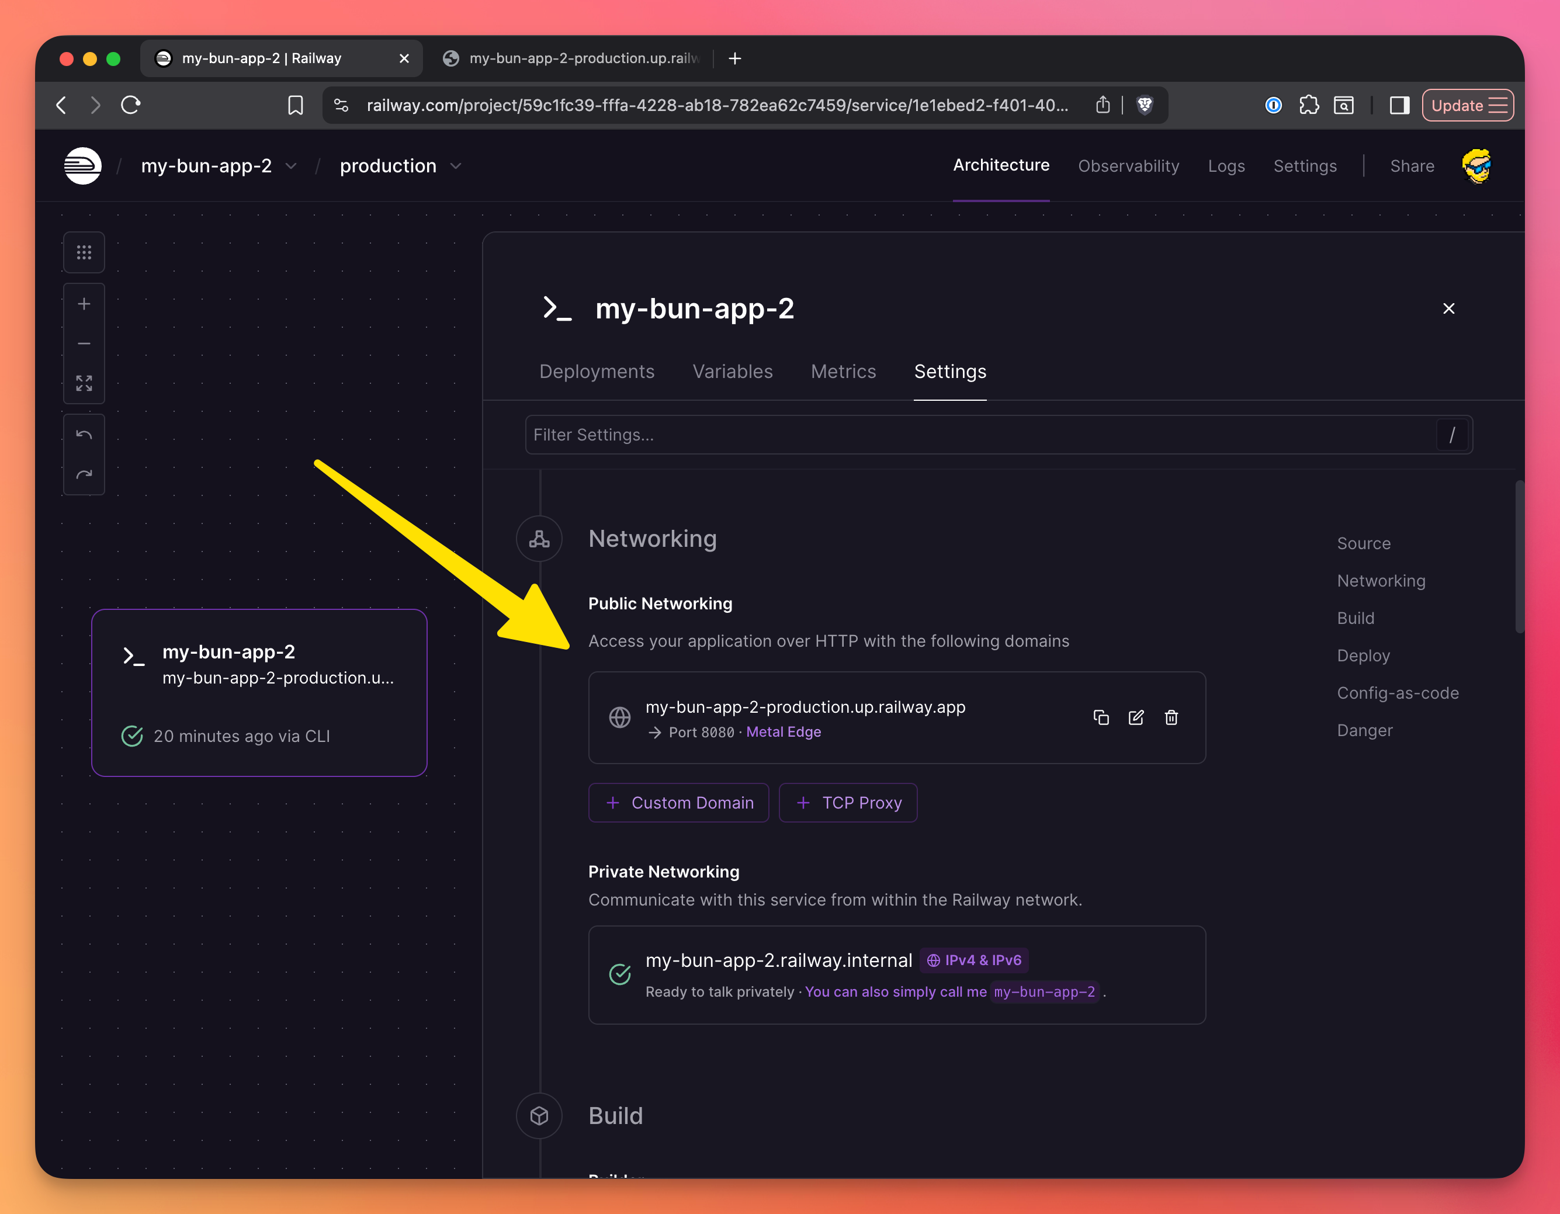
Task: Delete the public domain with trash icon
Action: (1171, 717)
